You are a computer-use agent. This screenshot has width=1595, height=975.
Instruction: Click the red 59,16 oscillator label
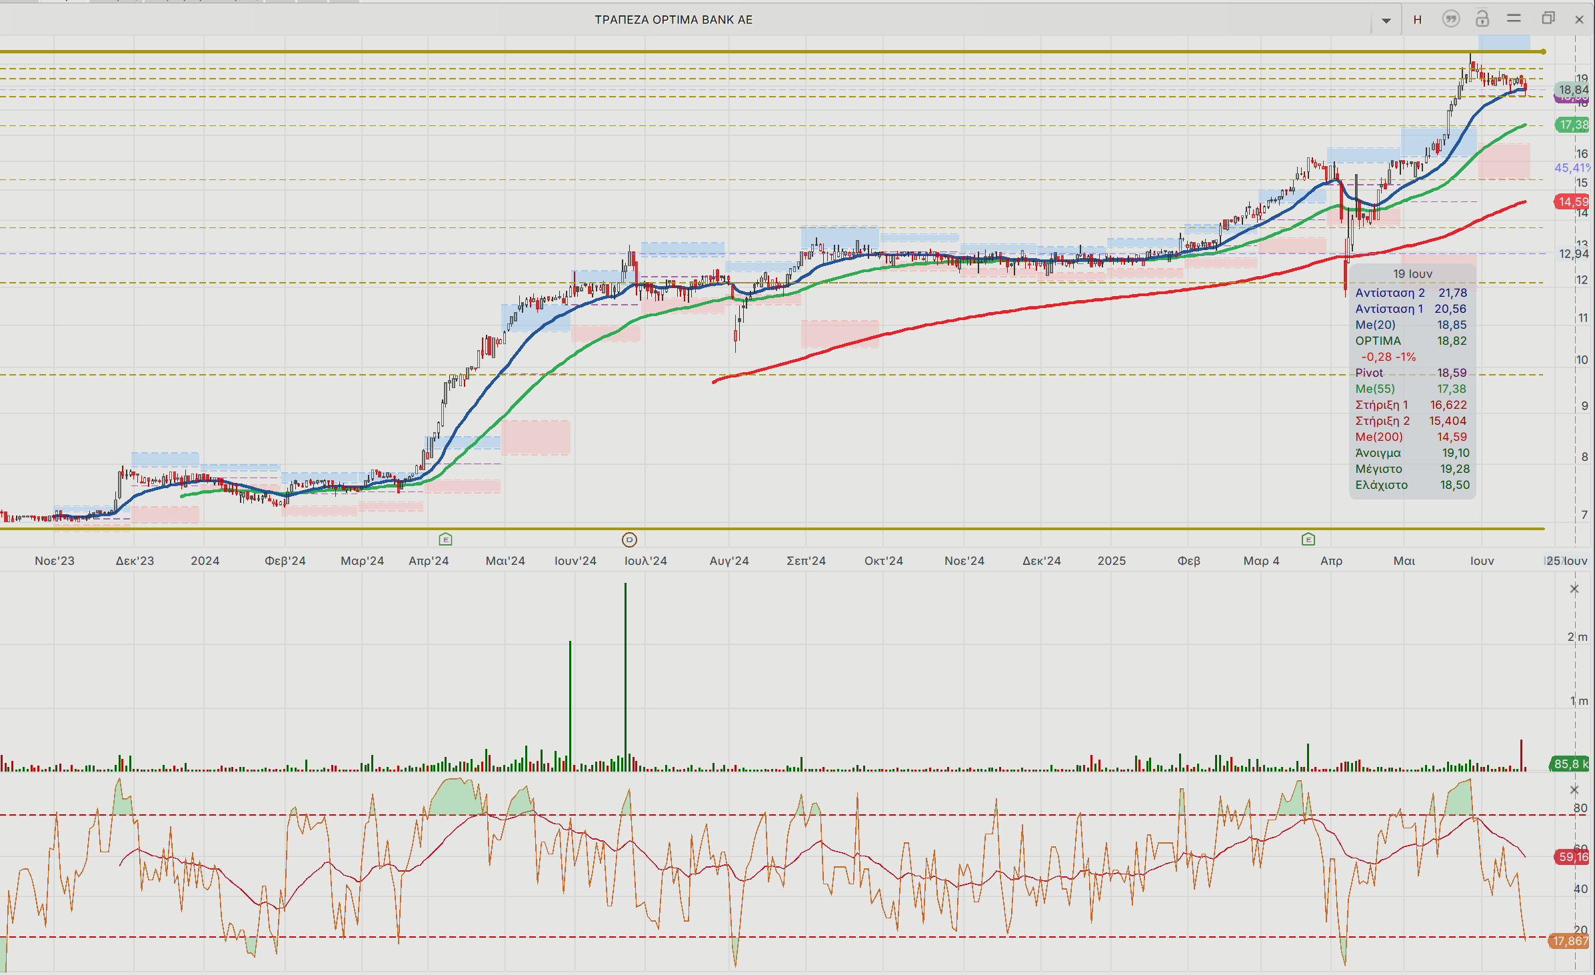(1572, 857)
